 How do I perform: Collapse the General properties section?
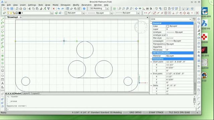pos(151,23)
